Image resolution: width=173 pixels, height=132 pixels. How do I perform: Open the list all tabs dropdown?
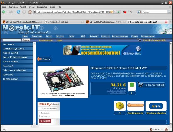[171, 22]
